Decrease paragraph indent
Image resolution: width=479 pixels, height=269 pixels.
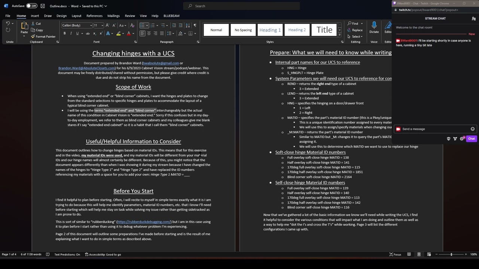(x=174, y=25)
